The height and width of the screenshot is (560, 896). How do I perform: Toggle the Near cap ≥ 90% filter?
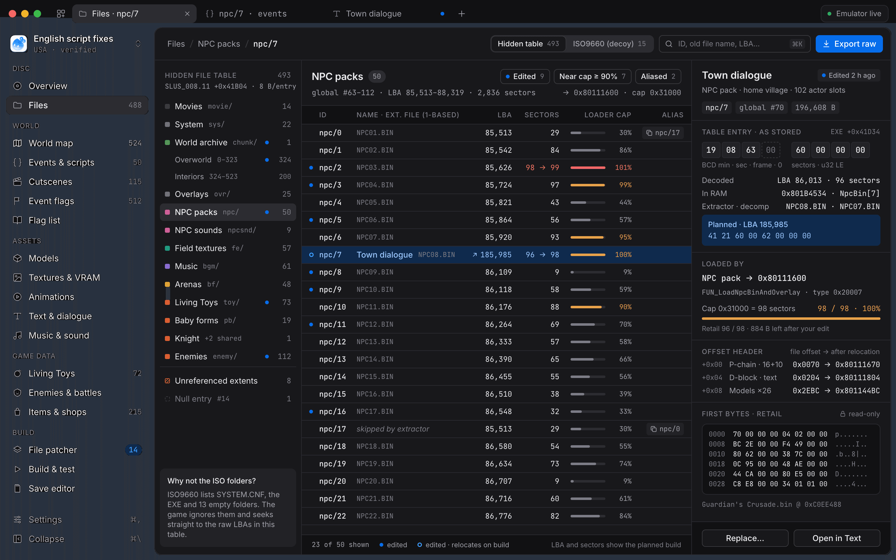coord(592,76)
